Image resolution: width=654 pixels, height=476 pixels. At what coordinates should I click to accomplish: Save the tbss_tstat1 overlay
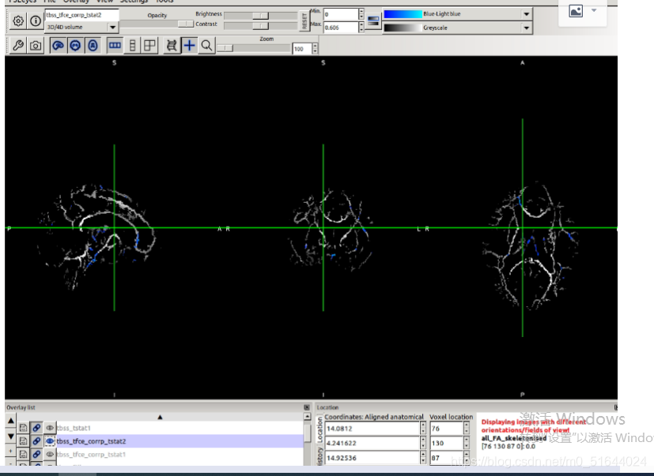pos(24,428)
